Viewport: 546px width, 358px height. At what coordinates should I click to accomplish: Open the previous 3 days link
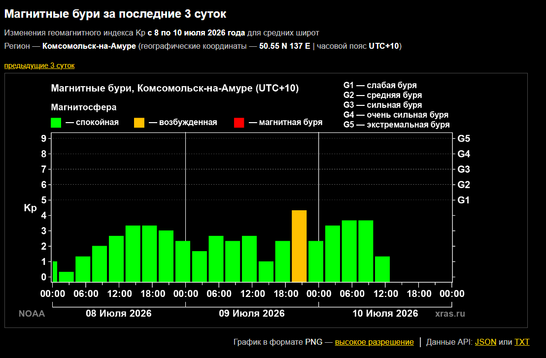[39, 65]
